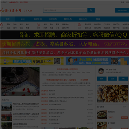The width and height of the screenshot is (129, 129).
Task: Click the 商家折扣 section heading
Action: coord(5,100)
